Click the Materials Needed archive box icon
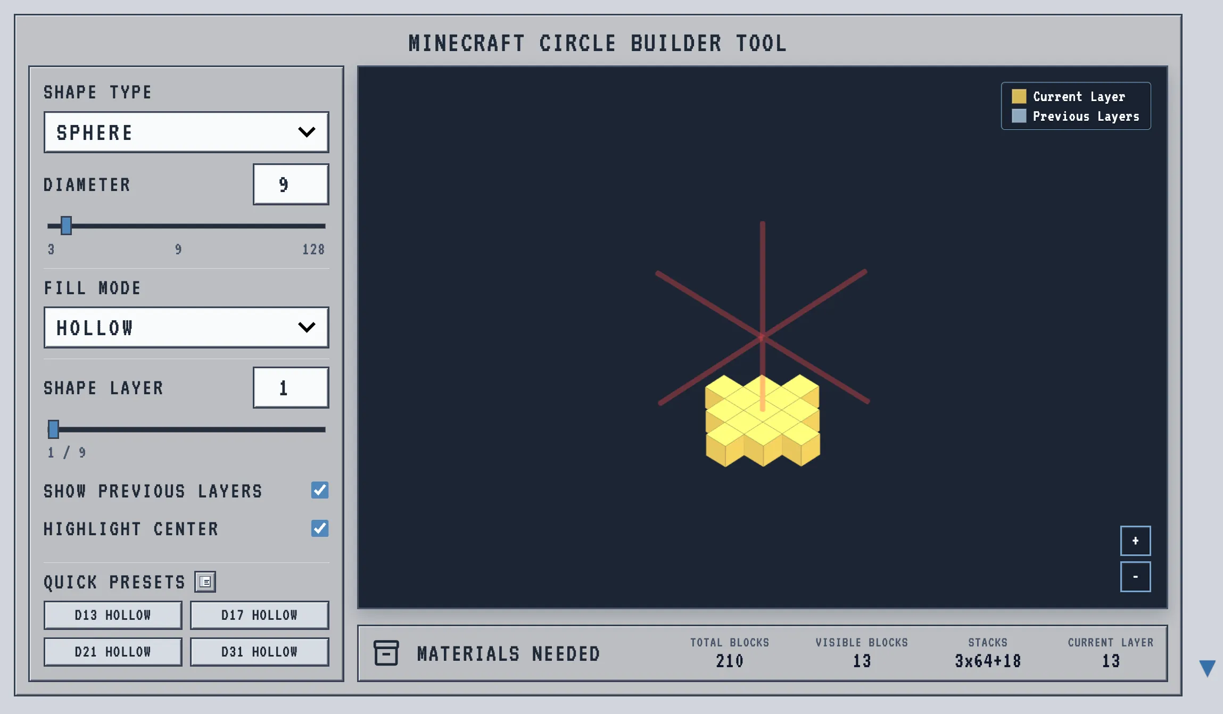 coord(386,653)
